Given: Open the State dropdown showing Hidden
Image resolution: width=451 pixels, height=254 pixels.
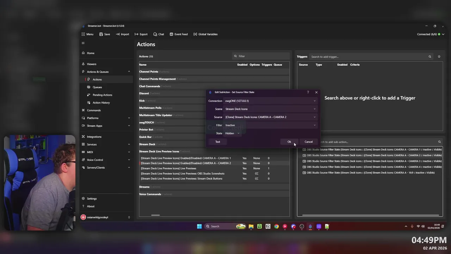Looking at the screenshot, I should pos(233,133).
